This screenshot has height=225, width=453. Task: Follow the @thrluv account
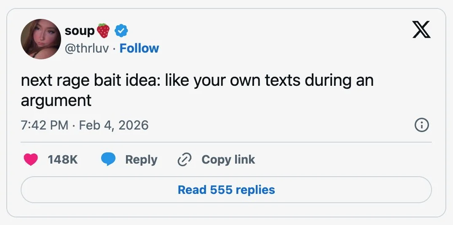[x=139, y=48]
